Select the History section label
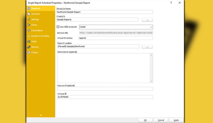The image size is (213, 123). pos(34,53)
